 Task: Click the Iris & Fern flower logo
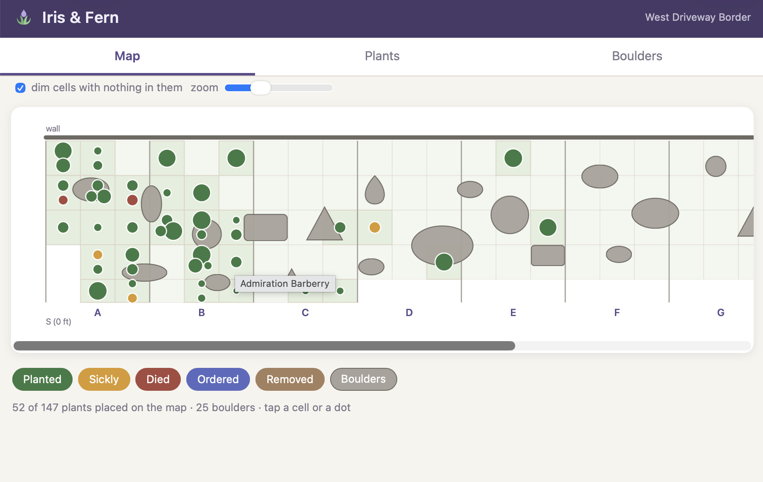pyautogui.click(x=24, y=17)
